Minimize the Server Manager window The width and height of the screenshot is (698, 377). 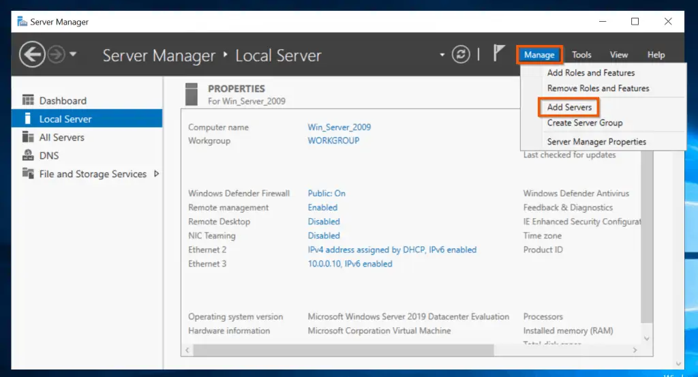603,21
